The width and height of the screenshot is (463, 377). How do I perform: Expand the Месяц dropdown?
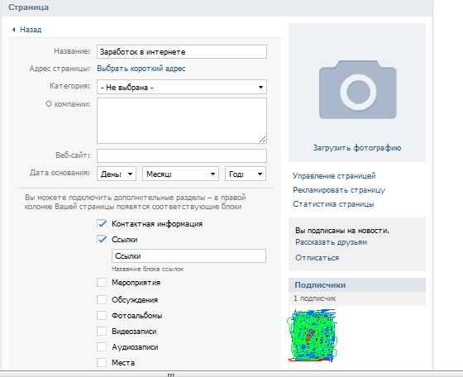click(x=180, y=174)
